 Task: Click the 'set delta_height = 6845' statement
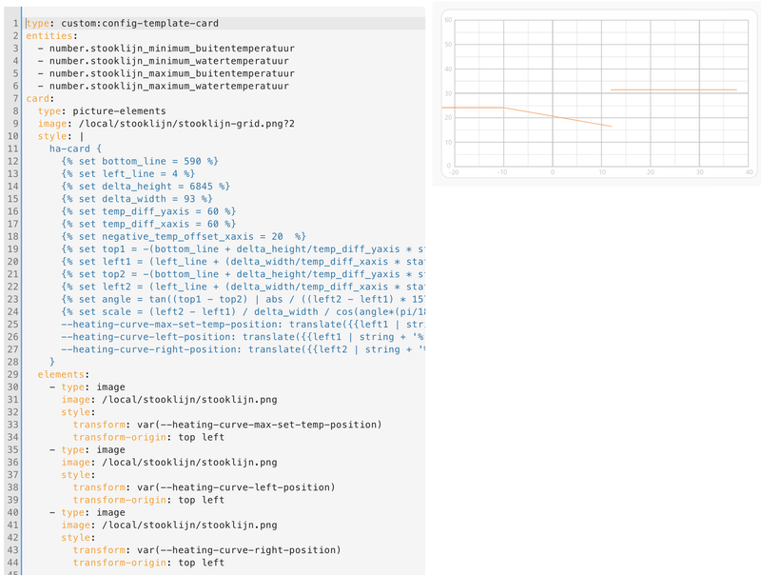point(146,187)
